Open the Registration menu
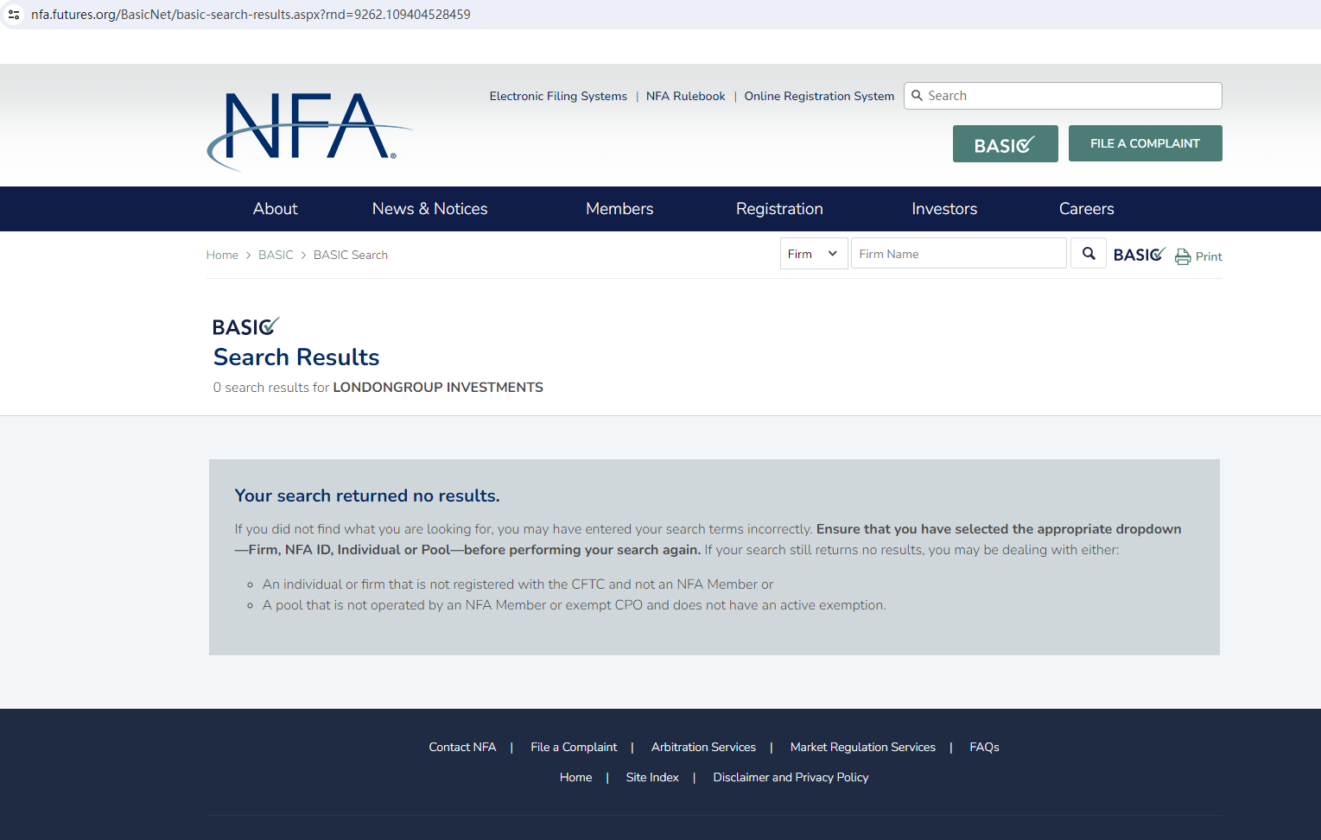The image size is (1321, 840). [778, 209]
